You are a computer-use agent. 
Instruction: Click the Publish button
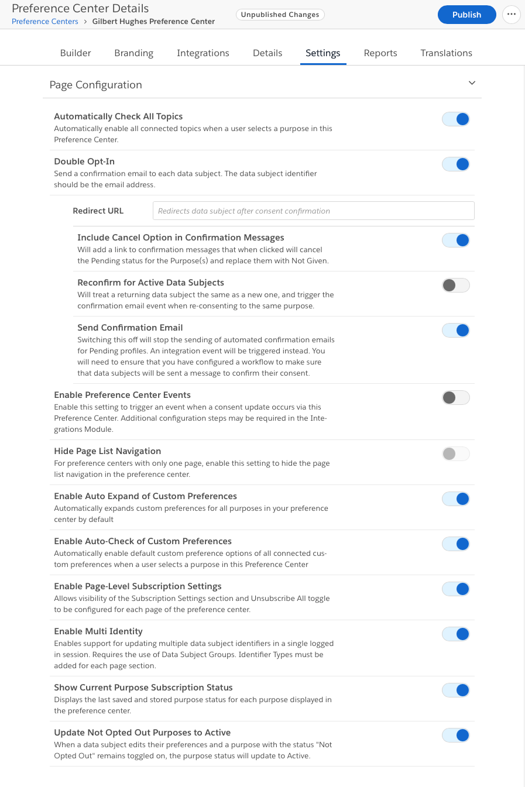click(x=466, y=15)
